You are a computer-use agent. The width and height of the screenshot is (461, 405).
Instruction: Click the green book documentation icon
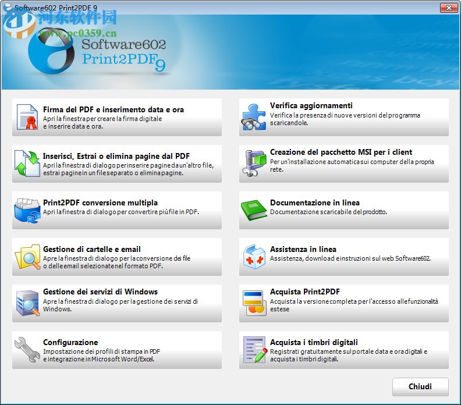(x=254, y=211)
